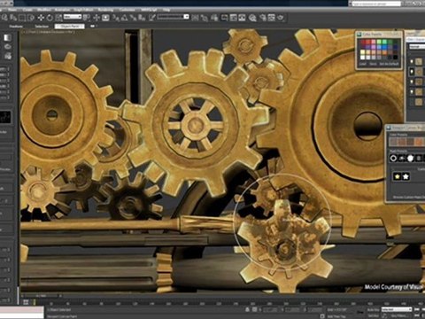Select the first layer thumbnail in layers panel
Image resolution: width=425 pixels, height=319 pixels.
click(x=419, y=61)
